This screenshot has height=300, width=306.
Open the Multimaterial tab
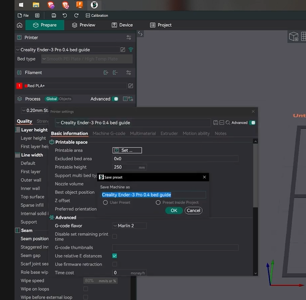click(143, 134)
